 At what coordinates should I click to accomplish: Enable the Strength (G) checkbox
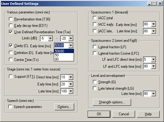pos(95,82)
